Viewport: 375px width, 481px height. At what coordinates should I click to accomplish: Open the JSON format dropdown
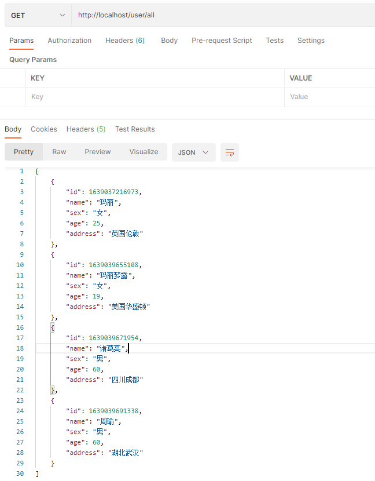(x=193, y=152)
